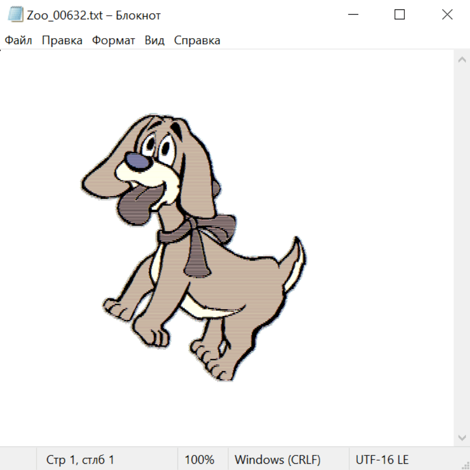
Task: Click the Windows (CRLF) status field
Action: pos(277,460)
